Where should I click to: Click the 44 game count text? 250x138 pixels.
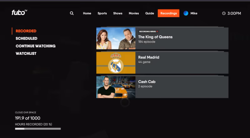(x=144, y=62)
